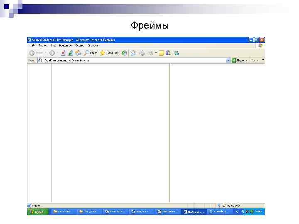The width and height of the screenshot is (299, 224).
Task: Switch to third taskbar window button
Action: [115, 212]
